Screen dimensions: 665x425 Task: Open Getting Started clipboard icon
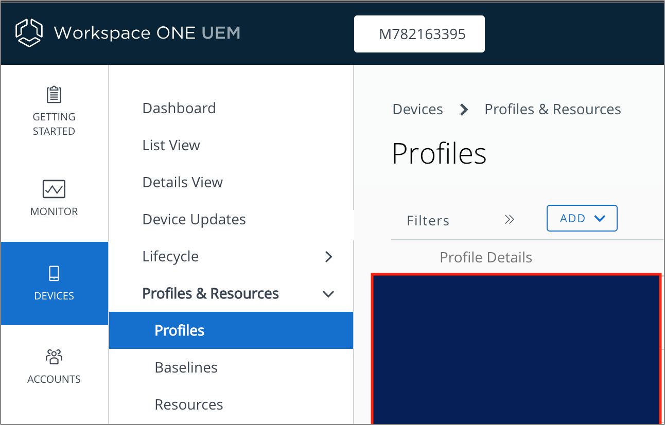(54, 95)
